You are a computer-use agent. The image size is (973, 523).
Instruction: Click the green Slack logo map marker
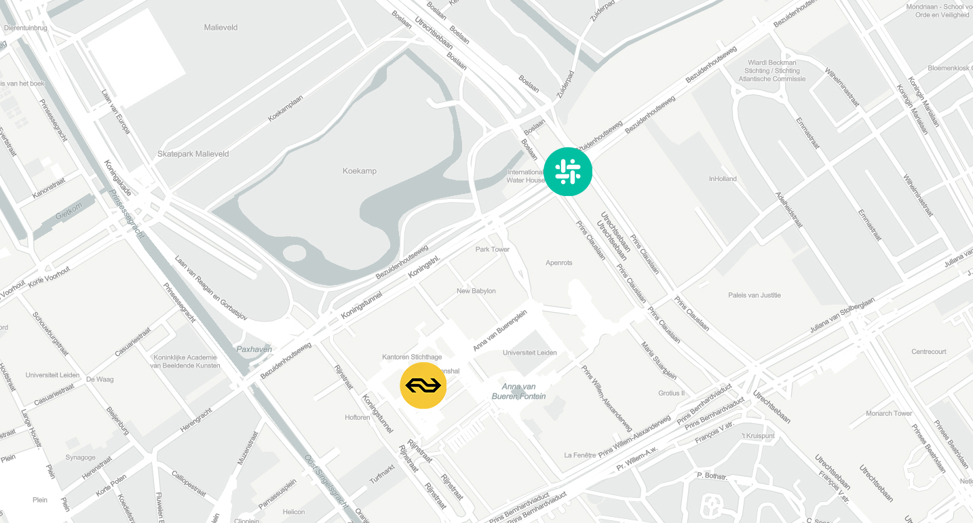pos(568,172)
